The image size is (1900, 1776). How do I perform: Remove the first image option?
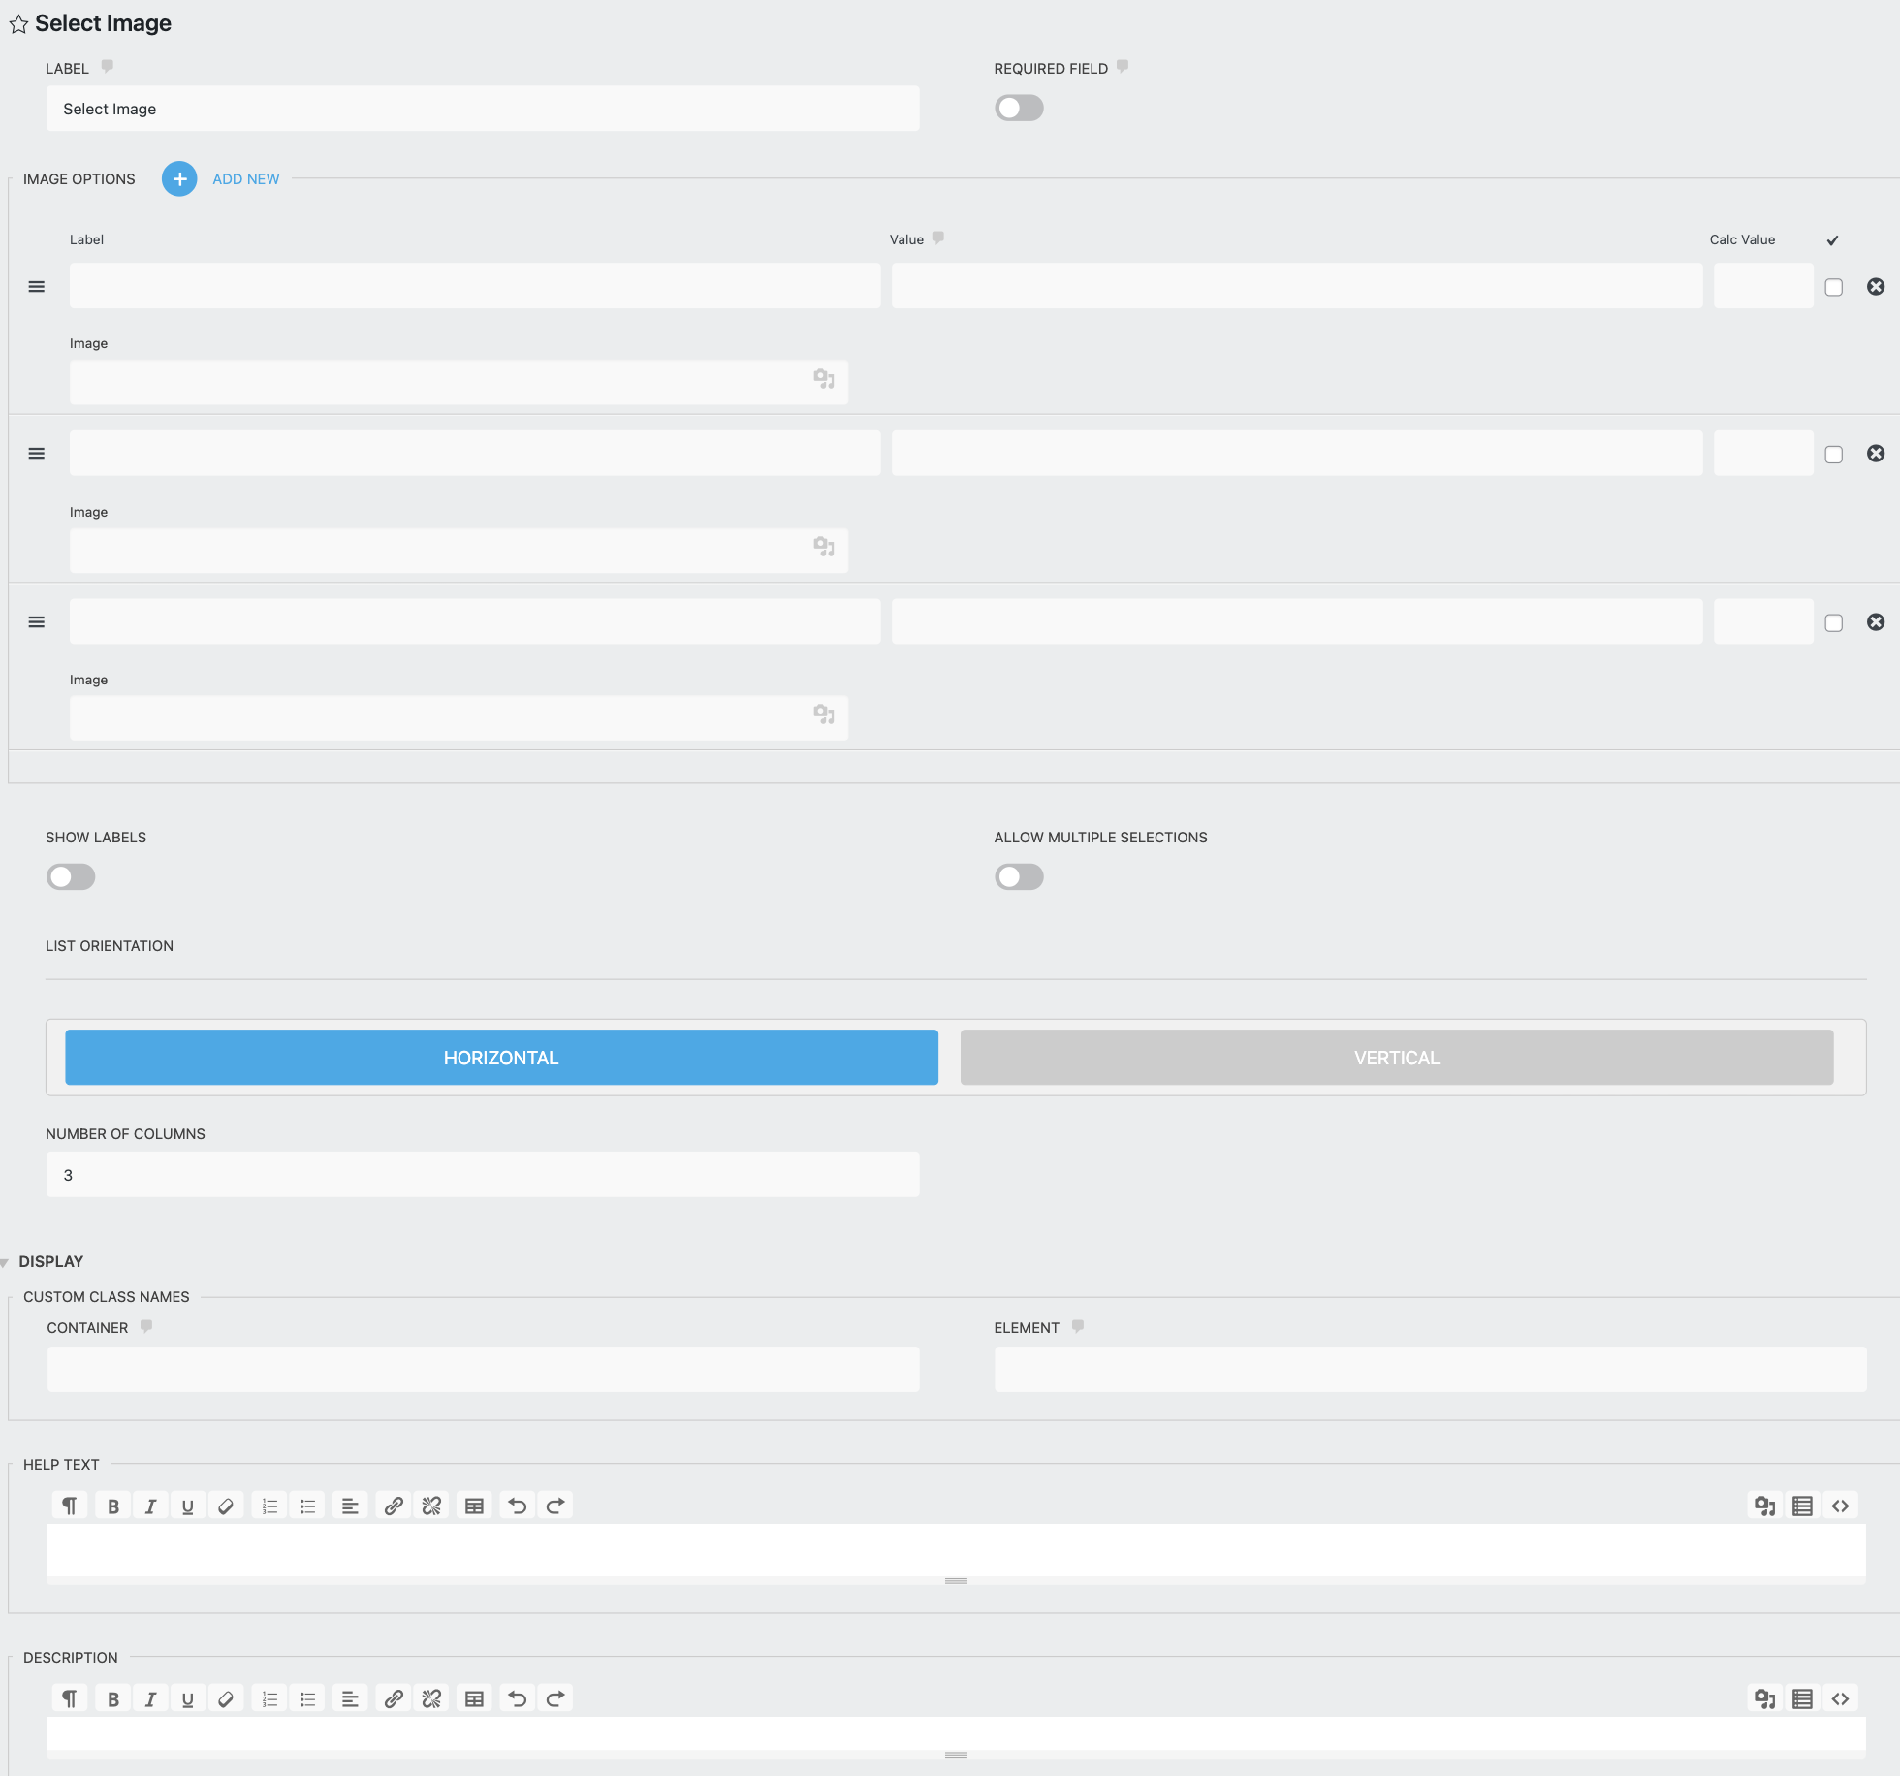[x=1875, y=287]
